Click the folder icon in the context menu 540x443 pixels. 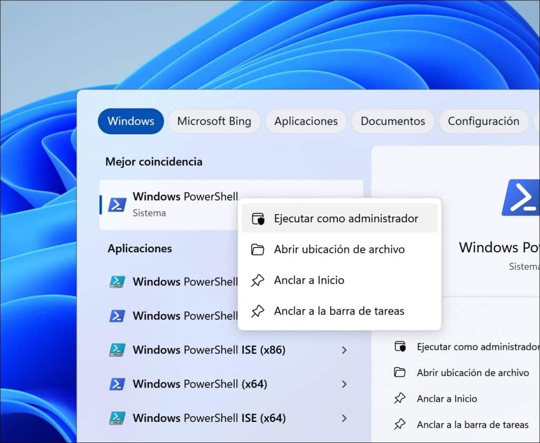tap(257, 249)
